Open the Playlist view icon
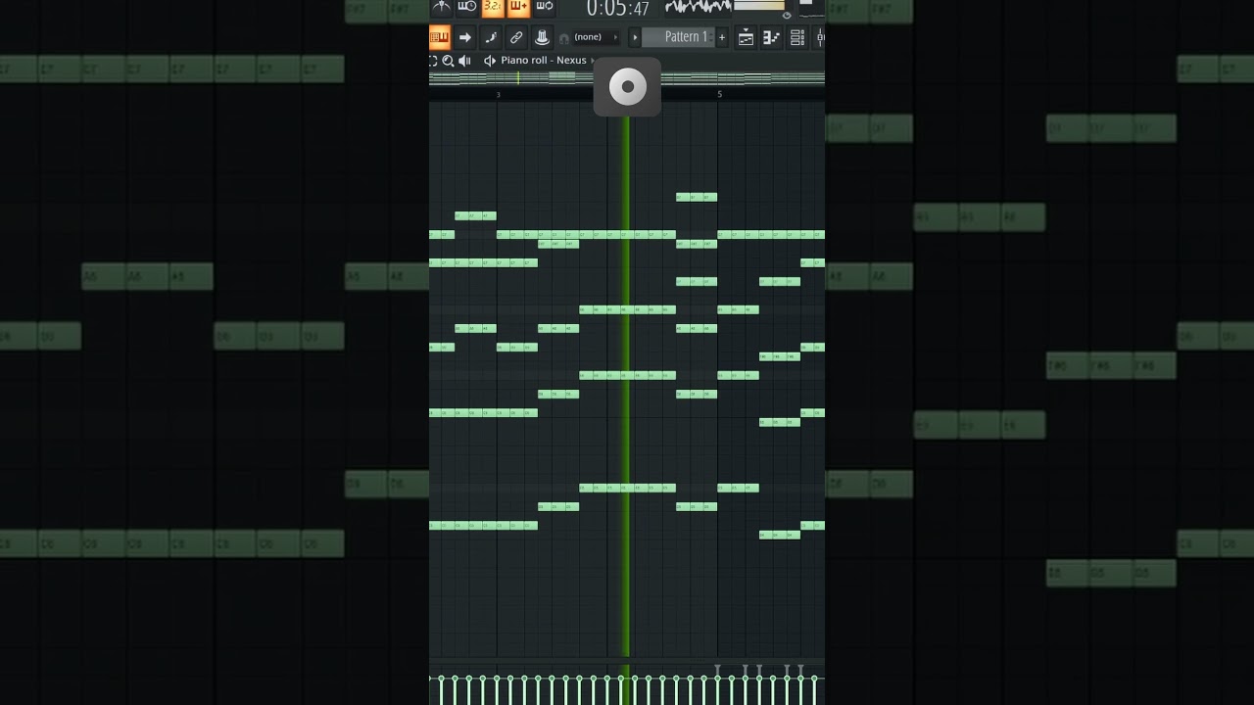Image resolution: width=1254 pixels, height=705 pixels. tap(746, 37)
